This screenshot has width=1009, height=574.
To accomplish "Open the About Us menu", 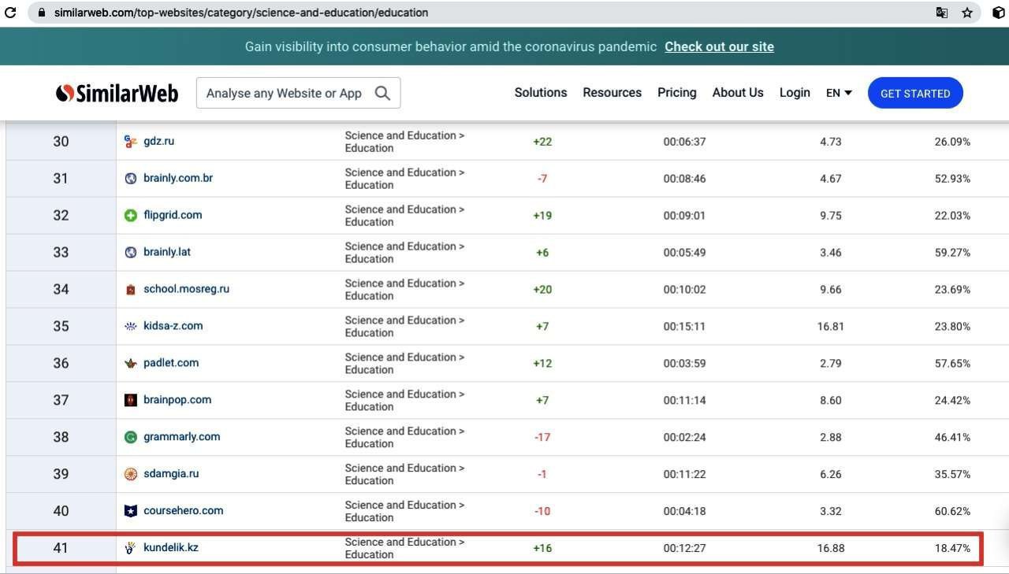I will click(x=738, y=93).
